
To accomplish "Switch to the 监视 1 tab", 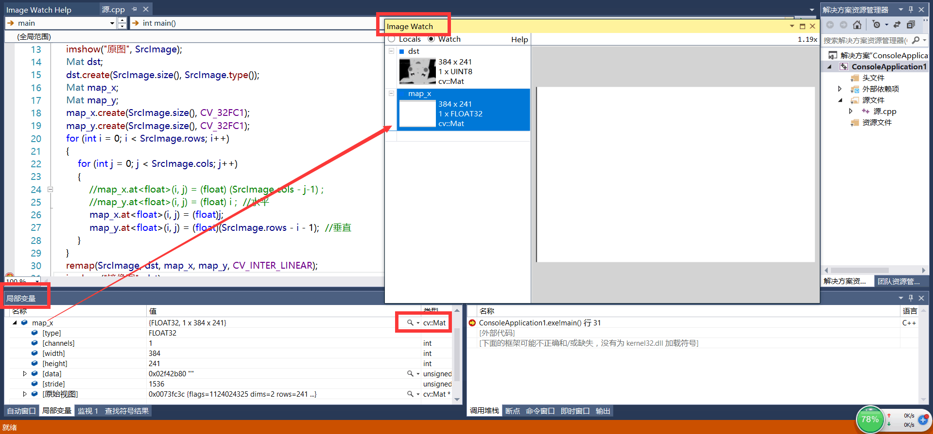I will click(88, 411).
